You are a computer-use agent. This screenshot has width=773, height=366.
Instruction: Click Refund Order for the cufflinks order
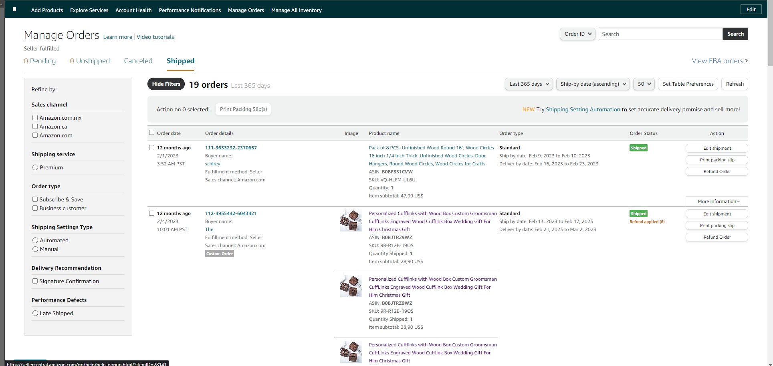[717, 237]
